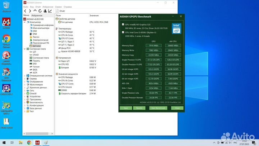Open the Сервис menu
The width and height of the screenshot is (259, 146).
tap(58, 7)
